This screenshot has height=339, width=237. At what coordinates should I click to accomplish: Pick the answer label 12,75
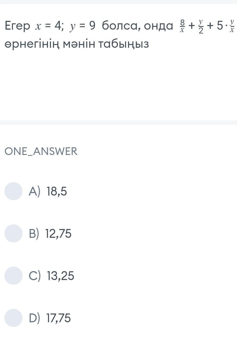(x=58, y=234)
